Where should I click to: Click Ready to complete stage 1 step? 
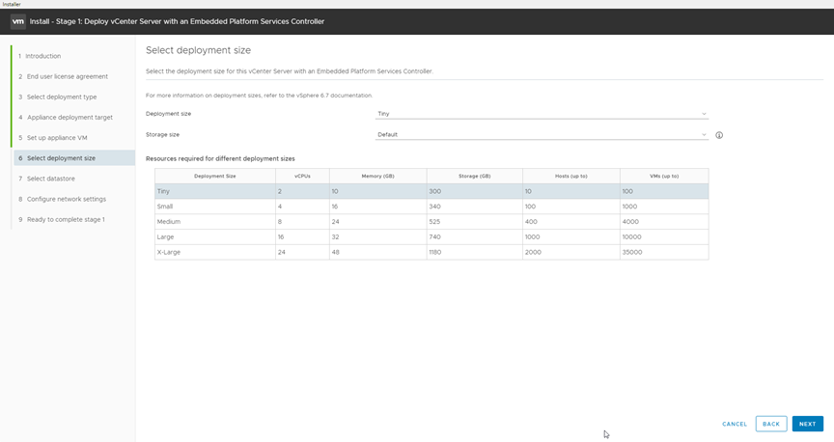tap(66, 219)
